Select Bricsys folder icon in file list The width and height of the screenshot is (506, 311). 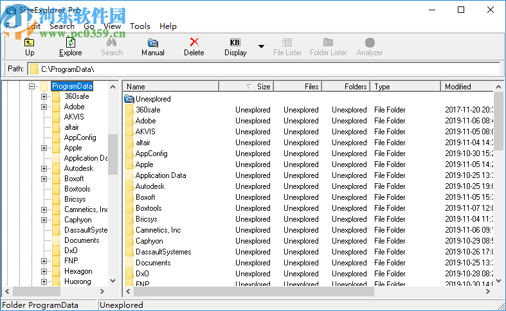tap(129, 219)
